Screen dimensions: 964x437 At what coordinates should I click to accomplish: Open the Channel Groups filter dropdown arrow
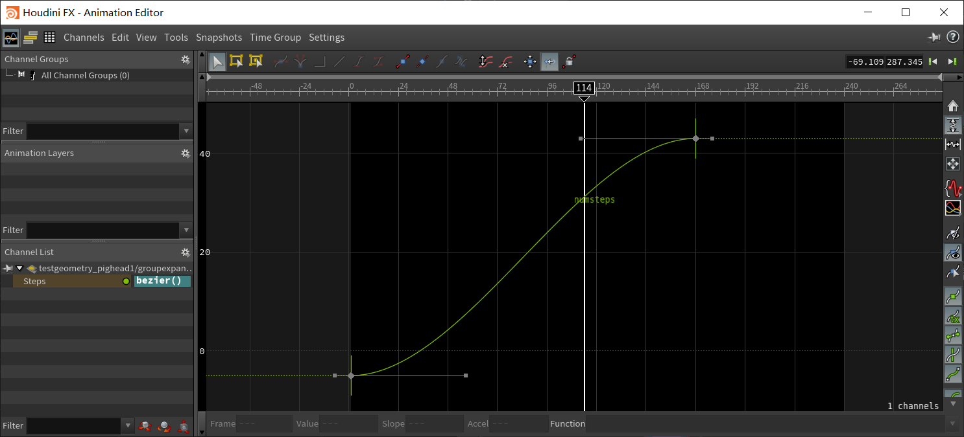(187, 131)
